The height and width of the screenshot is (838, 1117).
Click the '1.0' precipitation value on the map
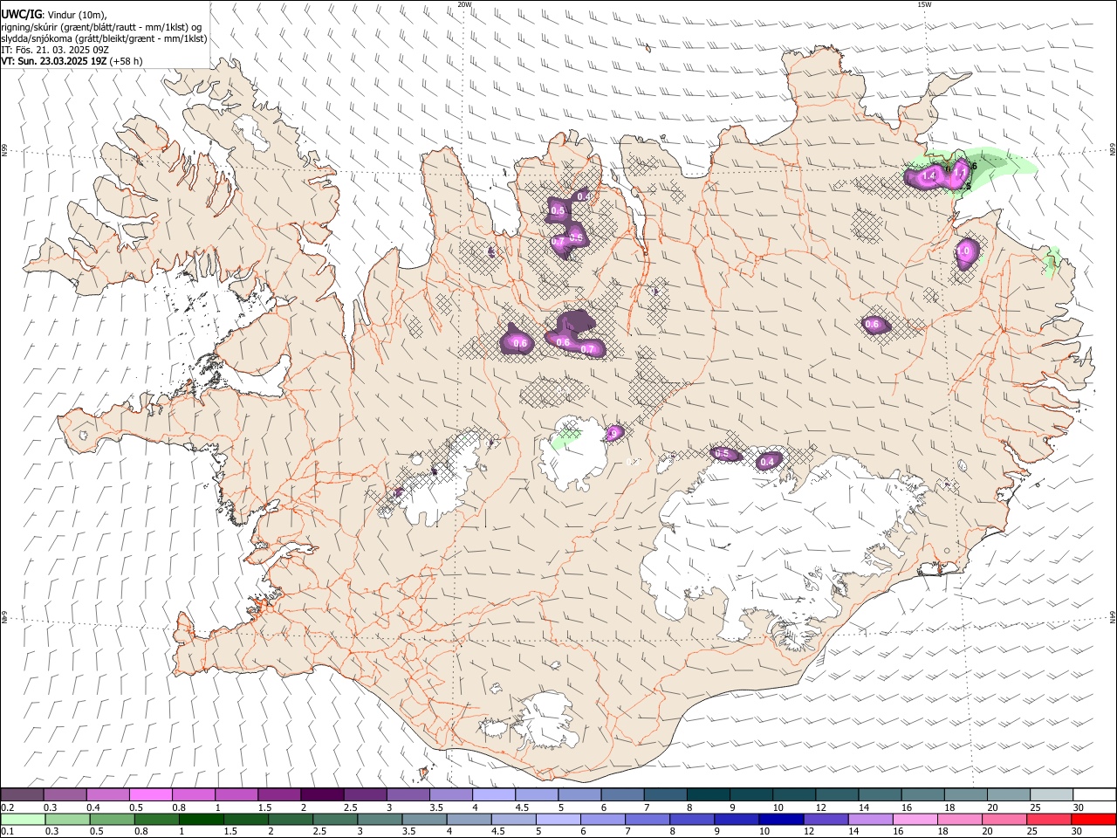[x=964, y=251]
